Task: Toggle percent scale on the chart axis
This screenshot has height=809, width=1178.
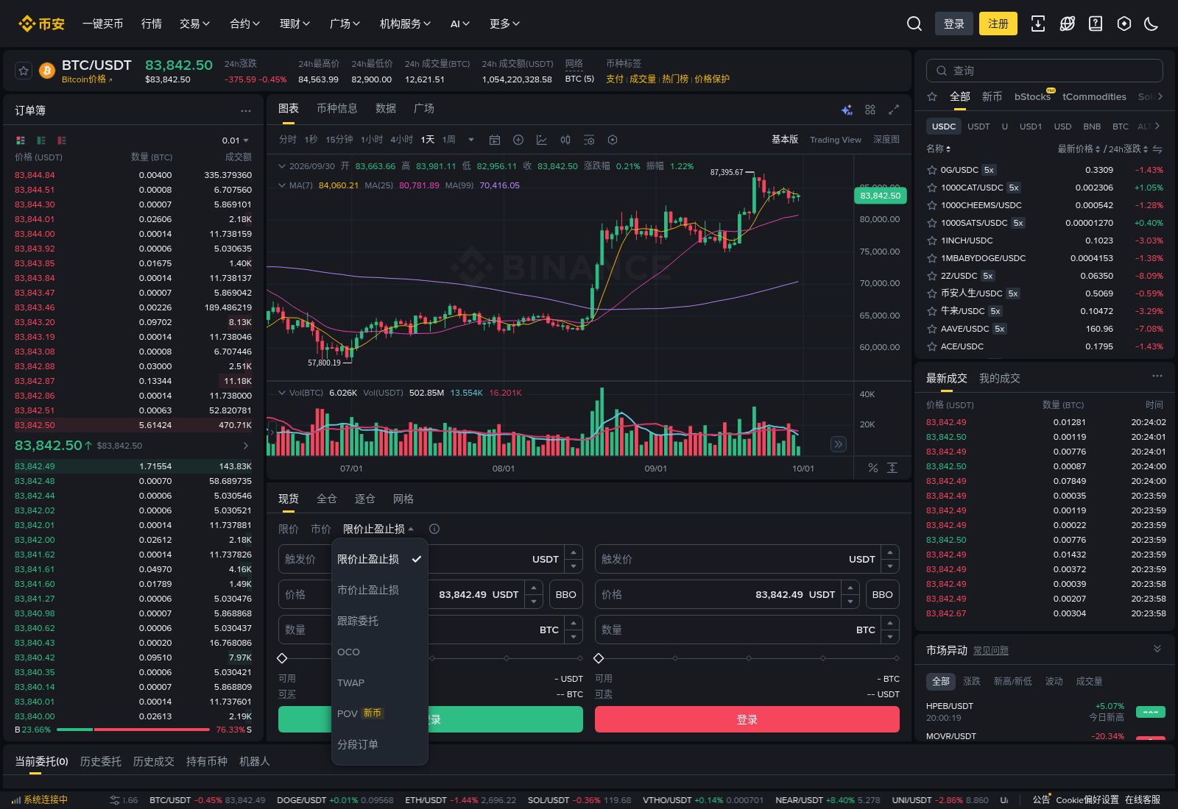Action: click(x=873, y=468)
